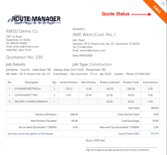Click the Description column header
The height and width of the screenshot is (155, 167).
(x=32, y=82)
